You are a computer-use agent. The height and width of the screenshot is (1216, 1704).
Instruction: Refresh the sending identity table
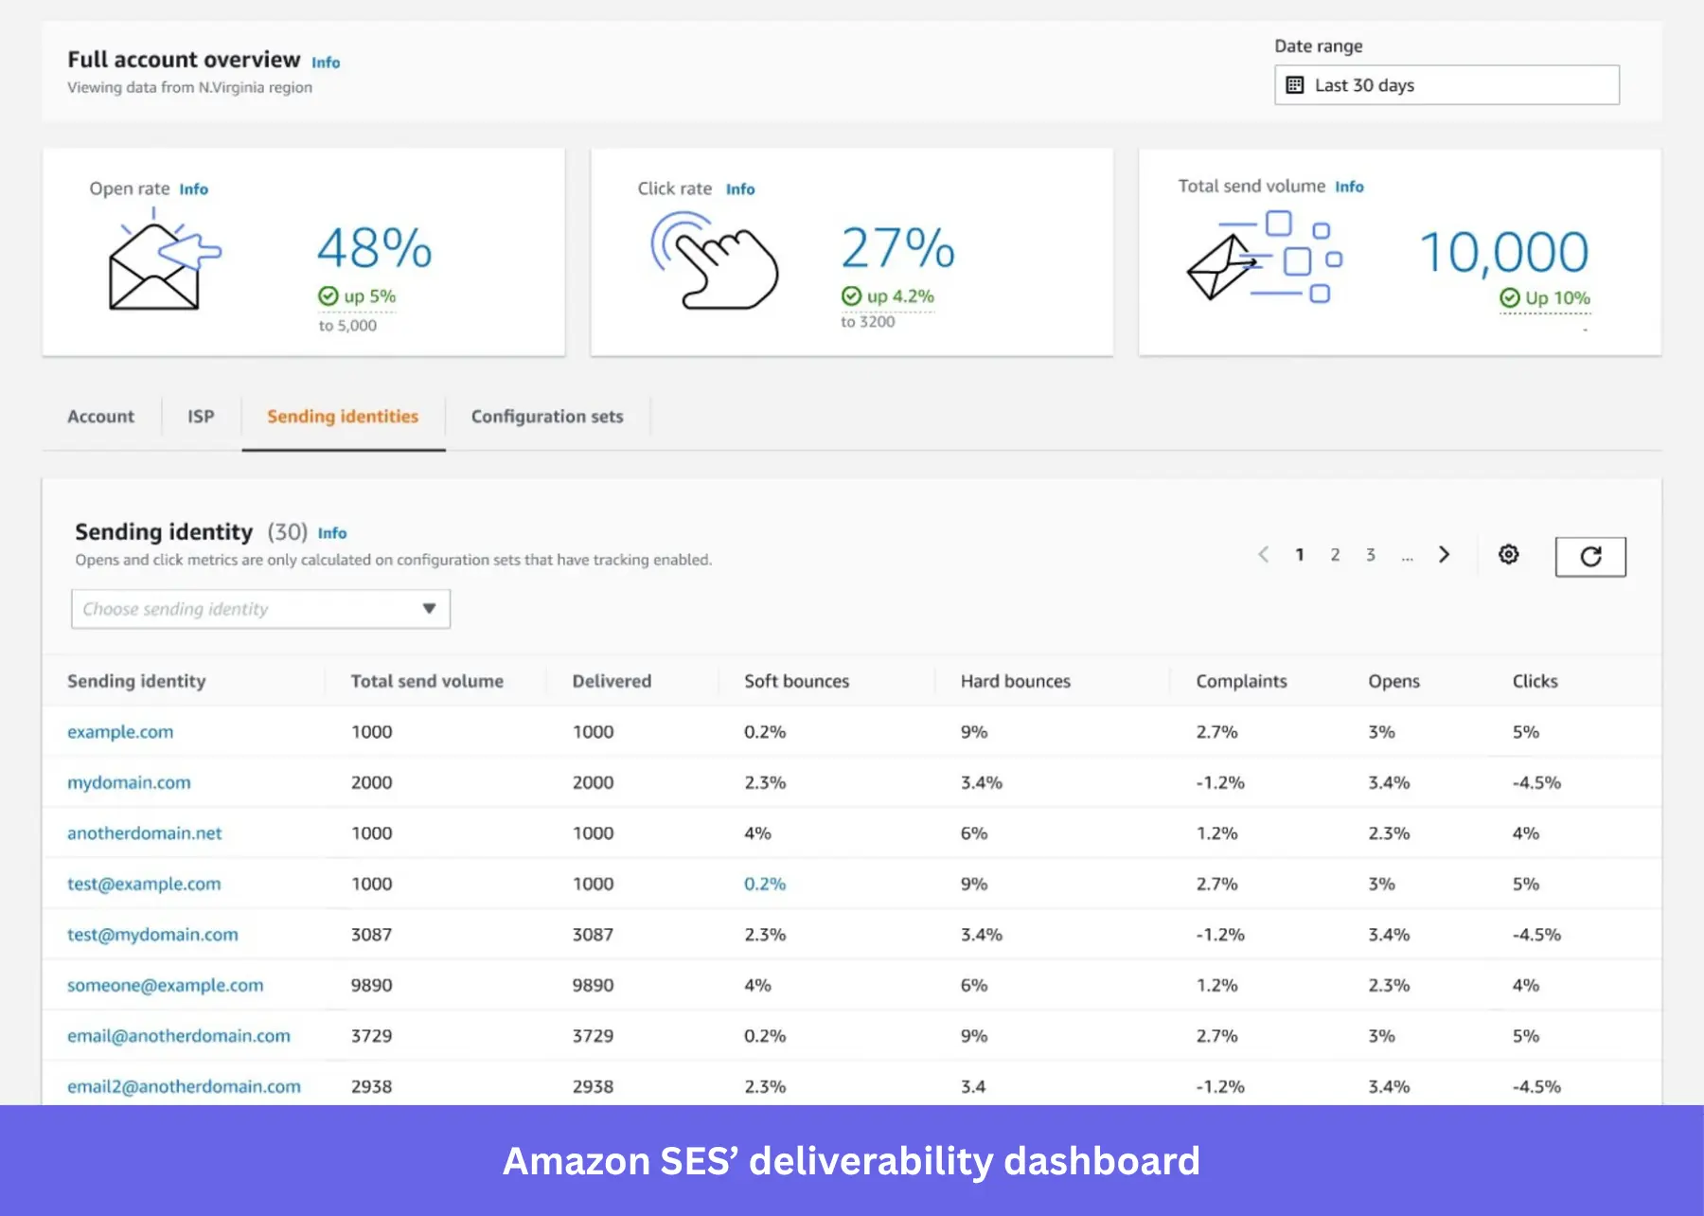coord(1590,557)
